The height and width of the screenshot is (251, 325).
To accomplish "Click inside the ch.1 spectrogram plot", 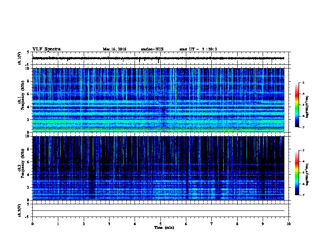I will coord(158,100).
